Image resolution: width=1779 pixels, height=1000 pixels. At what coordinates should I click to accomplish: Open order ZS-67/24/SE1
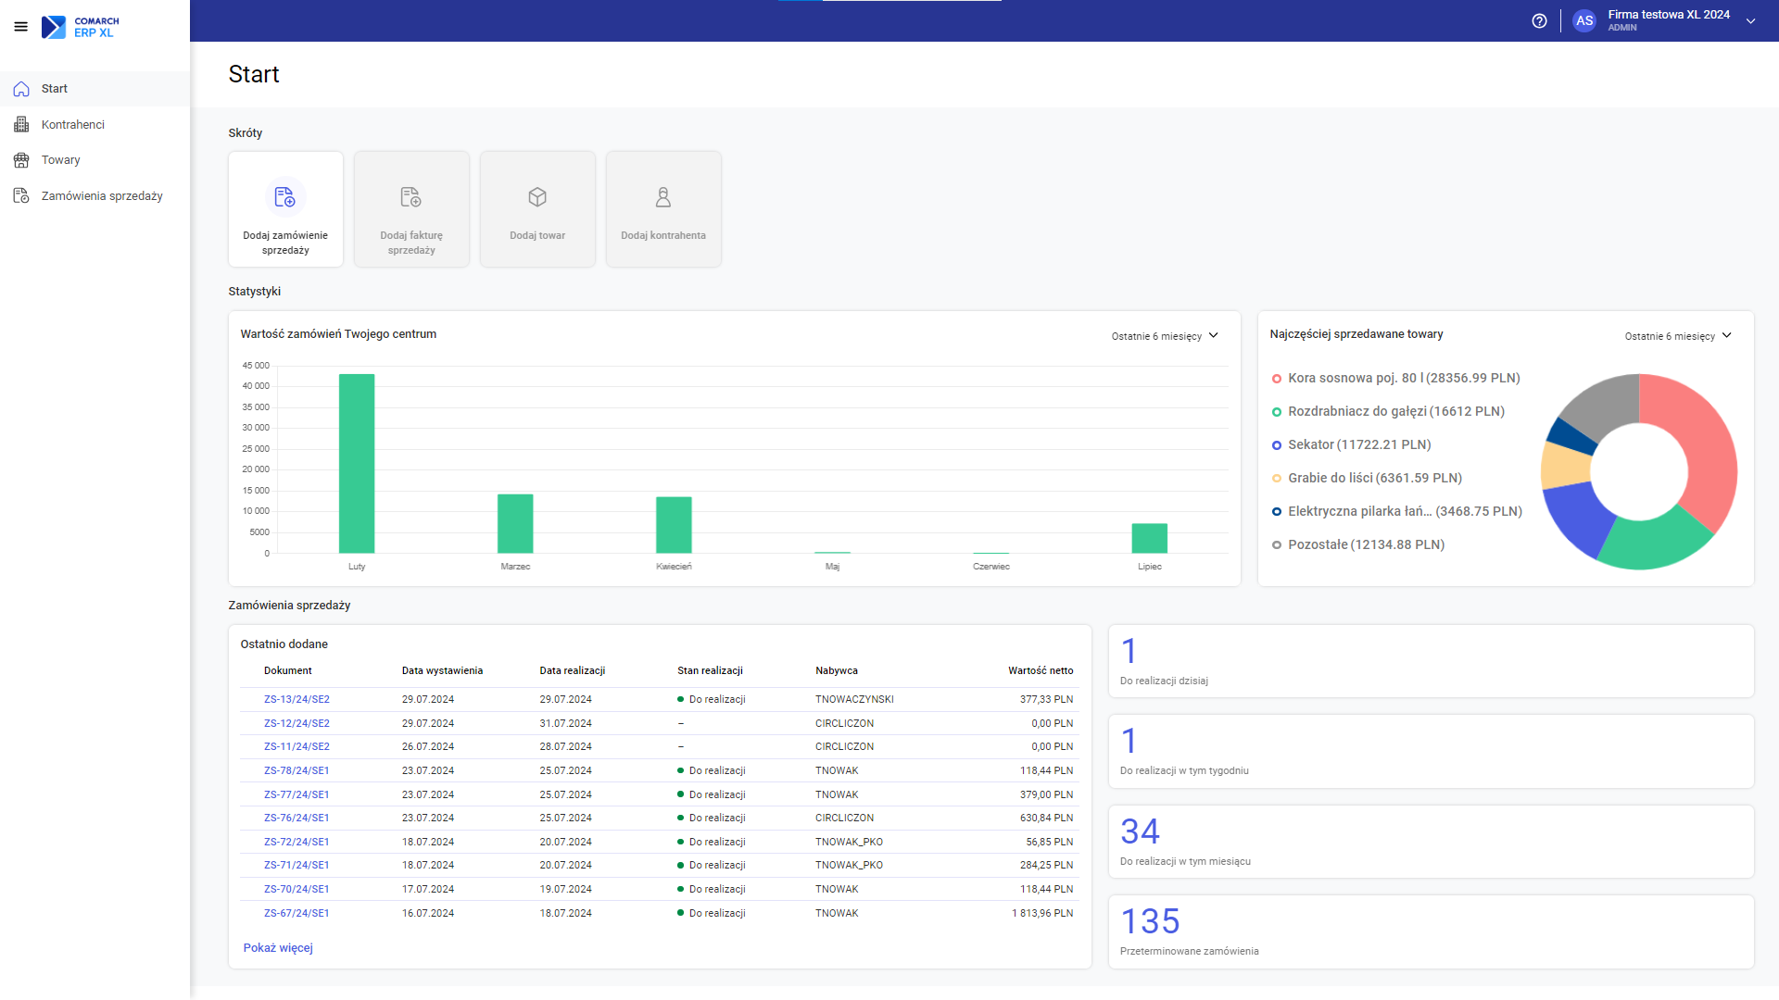[x=296, y=914]
